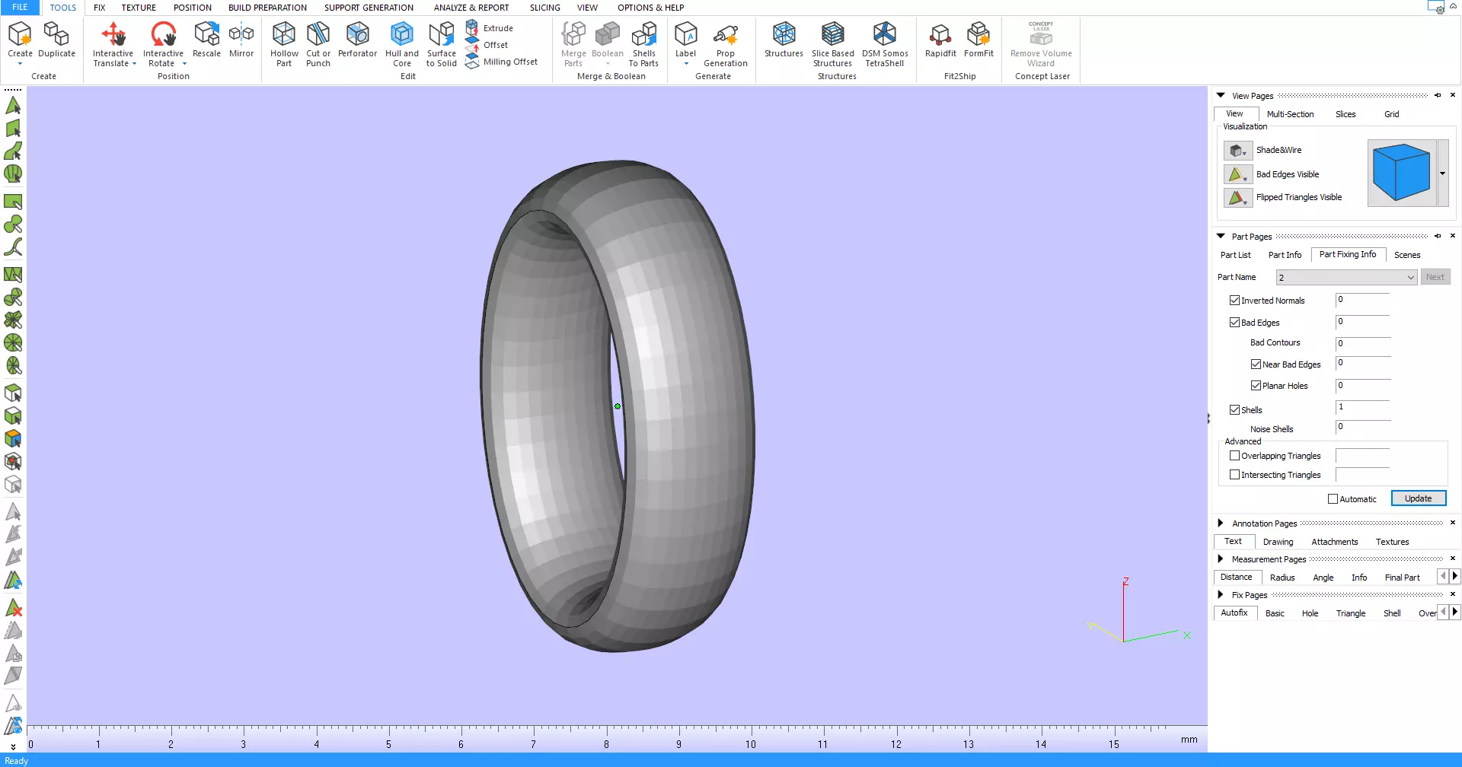Collapse the View Pages panel

(x=1221, y=96)
